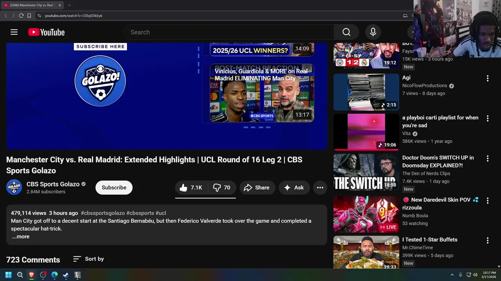501x281 pixels.
Task: Click the youtube.com URL address bar
Action: pos(219,16)
